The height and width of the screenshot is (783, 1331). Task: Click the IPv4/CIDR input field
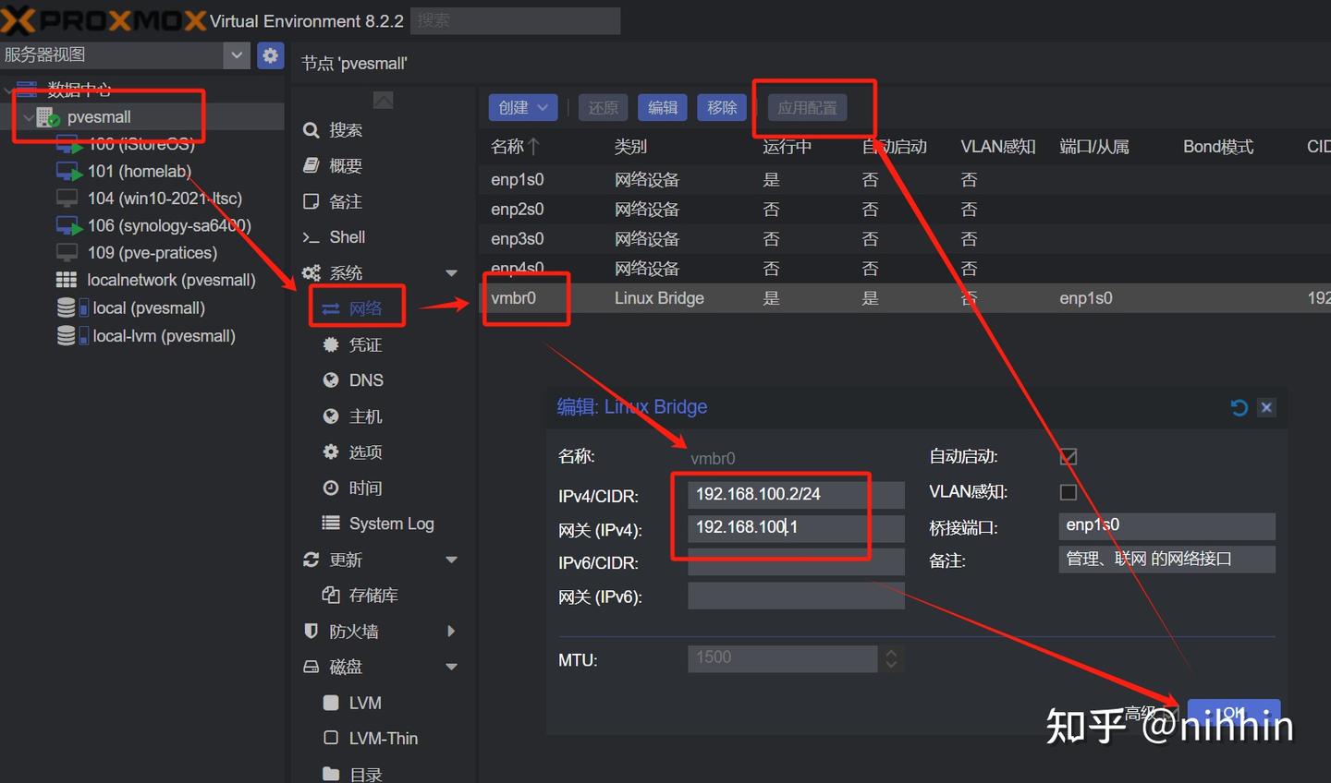pos(796,495)
